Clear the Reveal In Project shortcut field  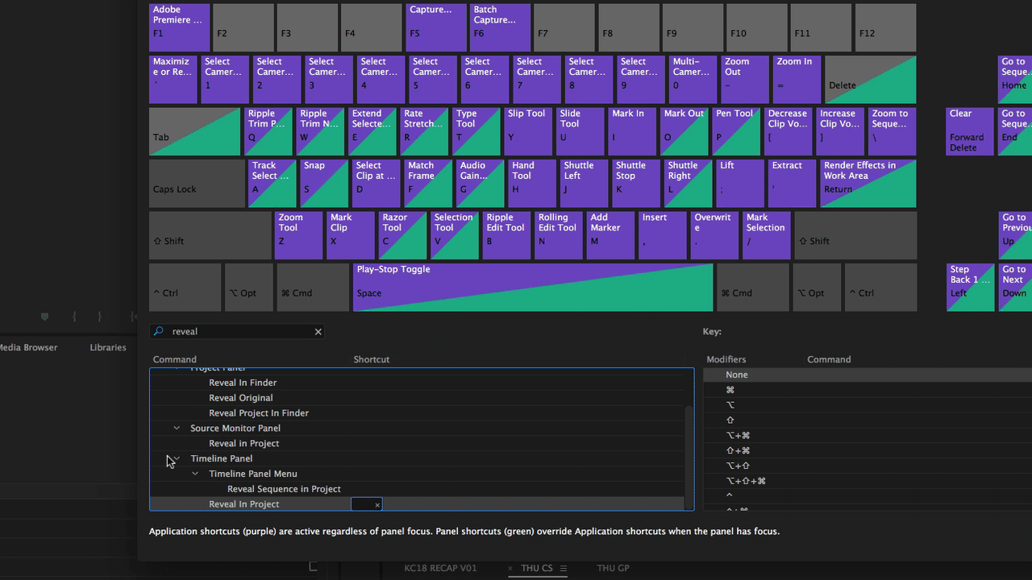(377, 505)
